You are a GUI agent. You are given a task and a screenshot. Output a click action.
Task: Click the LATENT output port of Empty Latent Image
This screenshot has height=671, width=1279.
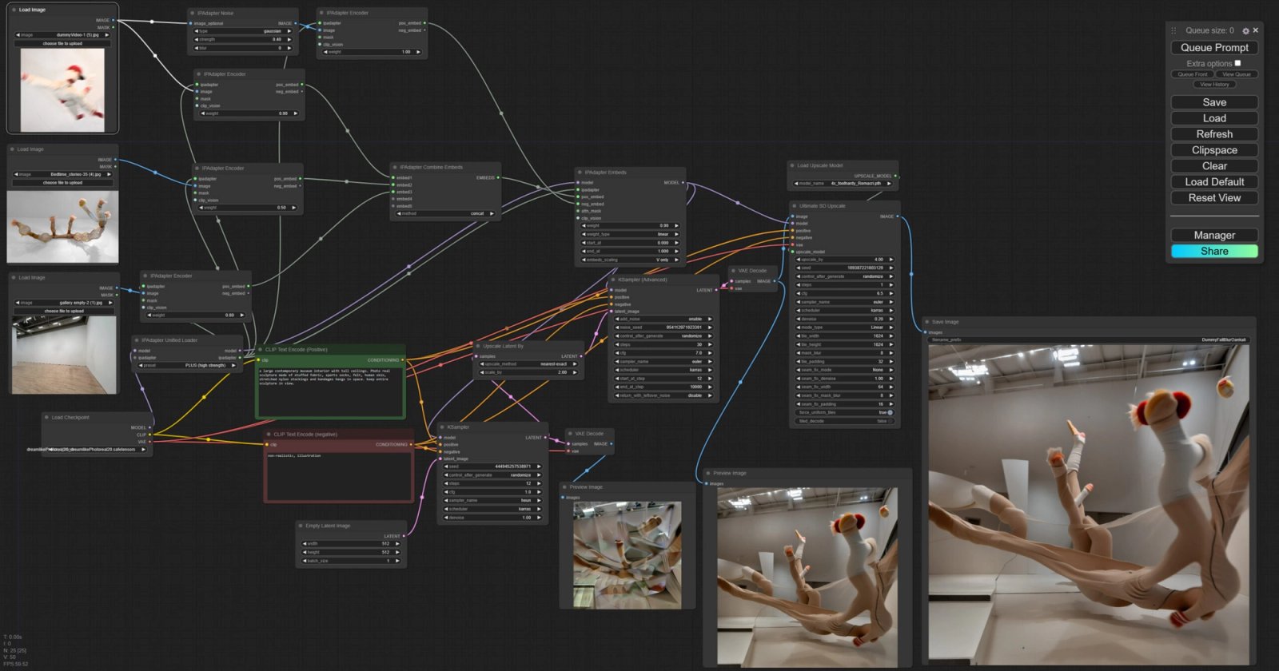(x=404, y=536)
